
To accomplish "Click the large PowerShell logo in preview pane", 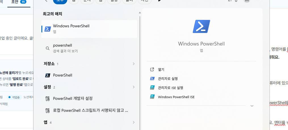I will tap(201, 26).
